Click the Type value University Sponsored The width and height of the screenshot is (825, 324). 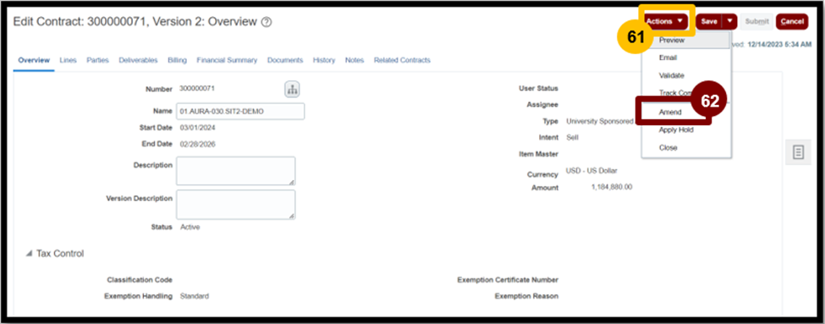[x=600, y=122]
